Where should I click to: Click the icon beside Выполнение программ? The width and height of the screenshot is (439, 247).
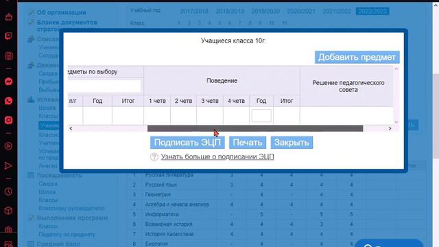(x=31, y=217)
